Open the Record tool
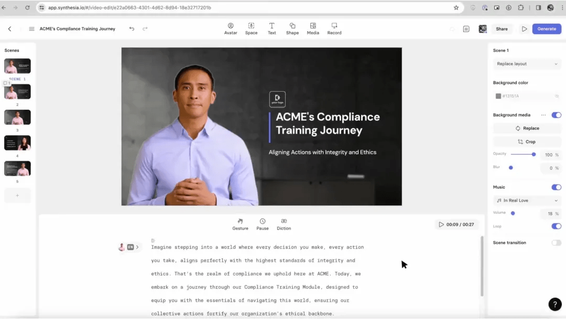 334,28
